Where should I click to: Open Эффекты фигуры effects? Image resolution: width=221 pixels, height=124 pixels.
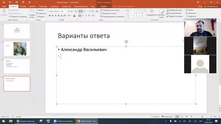pos(175,16)
